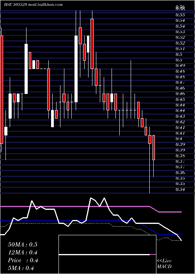This screenshot has width=195, height=274.
Task: Click the 0.51 price axis label
Action: (180, 49)
